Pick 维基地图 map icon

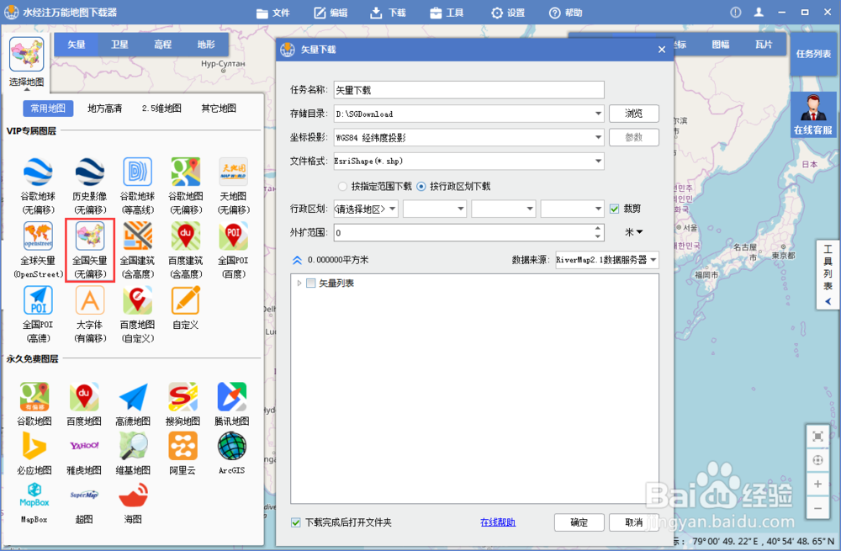coord(133,446)
